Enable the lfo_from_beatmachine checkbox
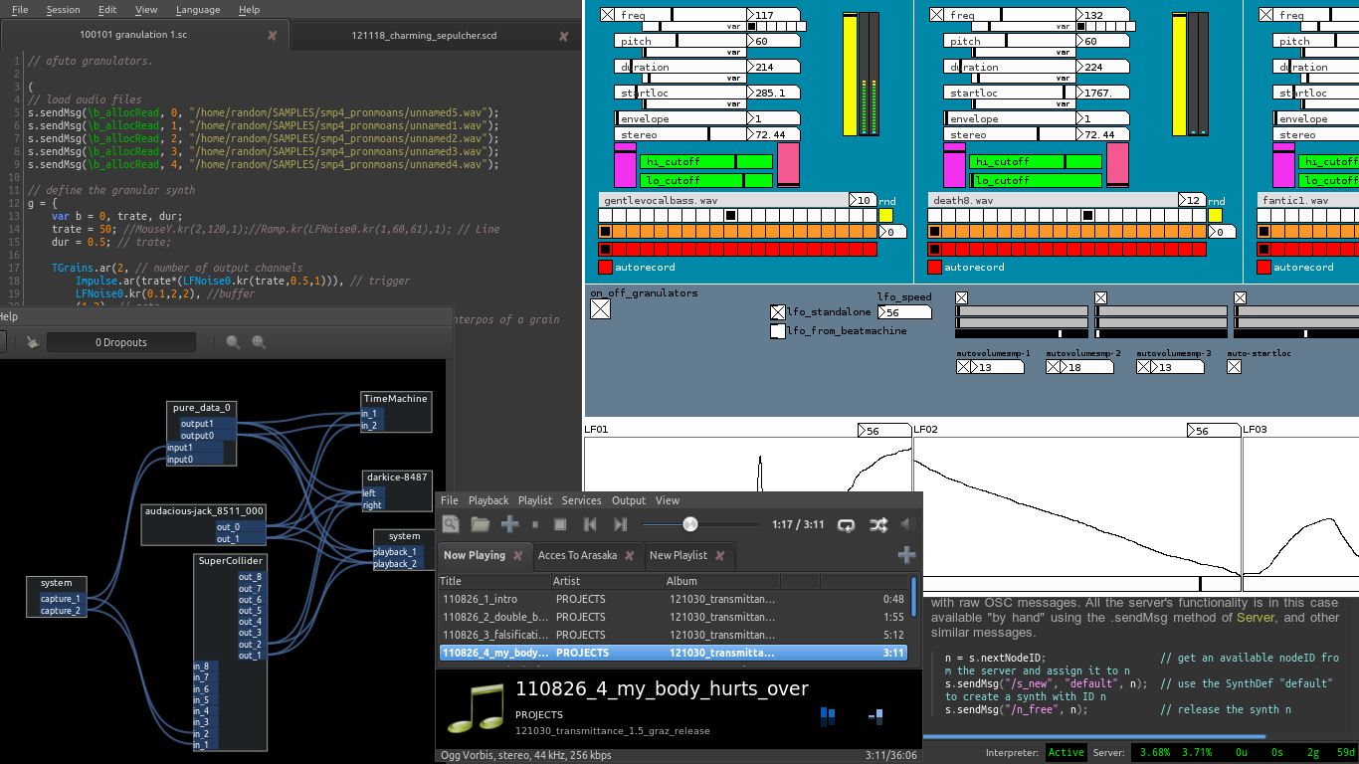The height and width of the screenshot is (764, 1359). 778,331
